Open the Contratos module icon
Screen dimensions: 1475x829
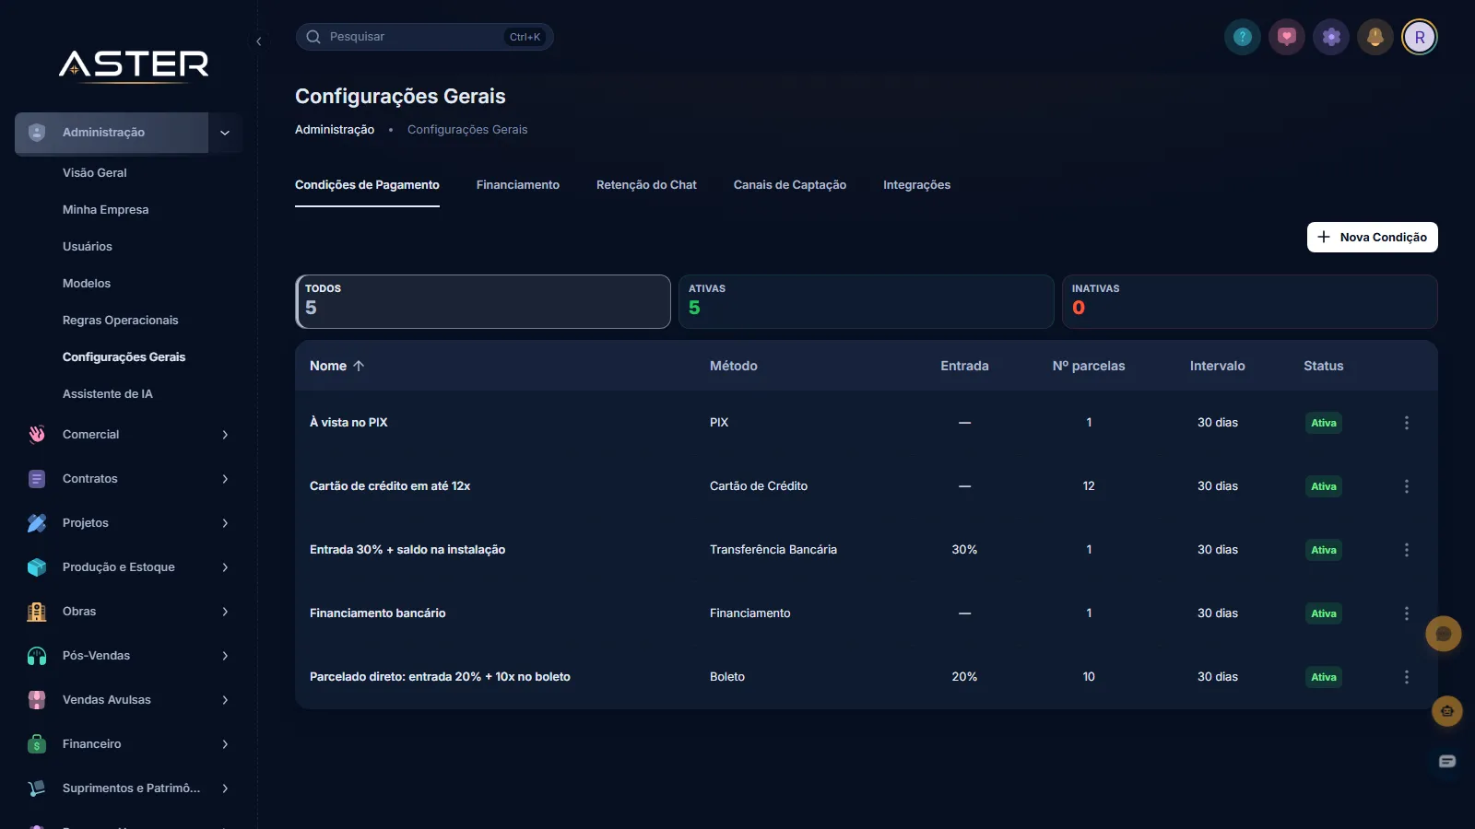point(37,479)
